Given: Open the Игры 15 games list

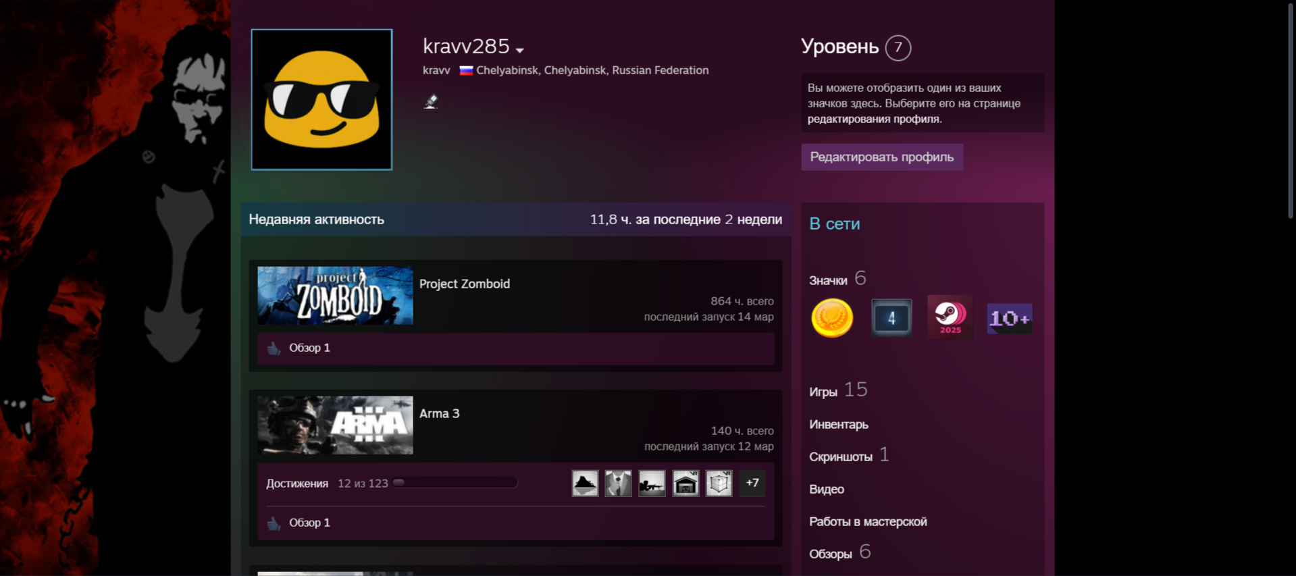Looking at the screenshot, I should [838, 390].
